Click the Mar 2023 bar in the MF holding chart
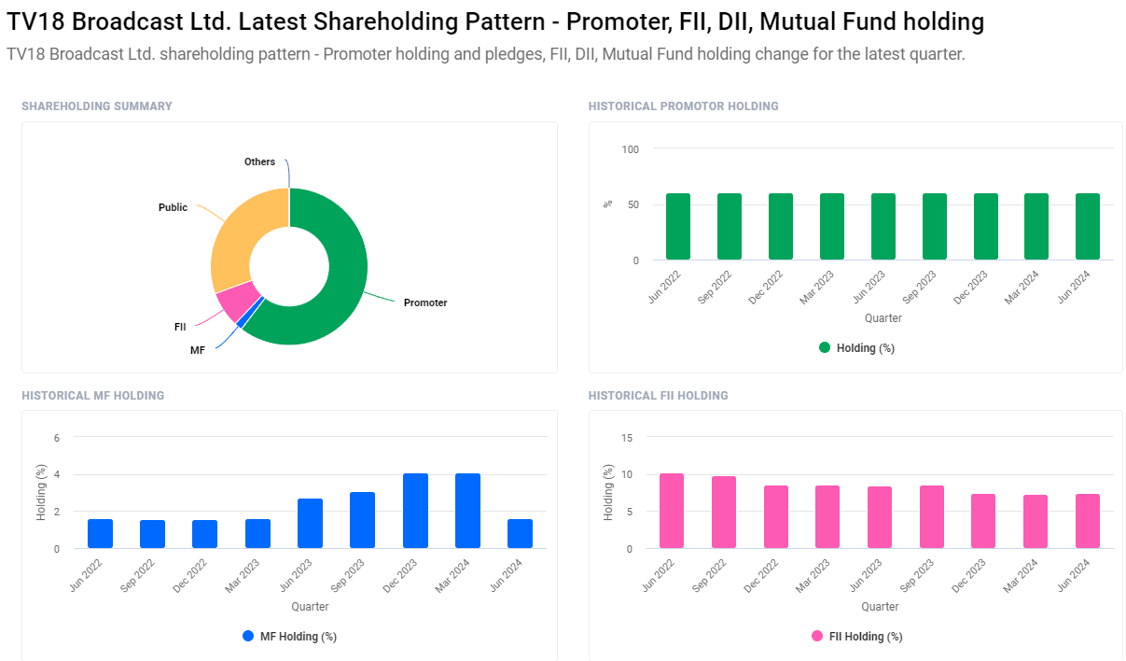This screenshot has width=1126, height=661. [257, 534]
